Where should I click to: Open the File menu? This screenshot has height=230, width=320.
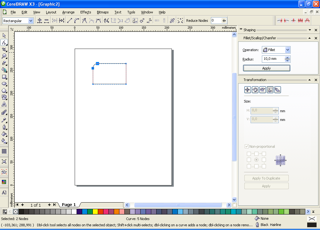13,12
